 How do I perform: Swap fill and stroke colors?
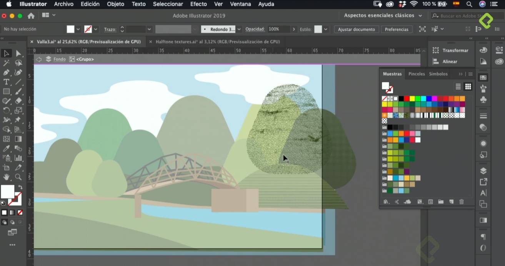tap(20, 187)
